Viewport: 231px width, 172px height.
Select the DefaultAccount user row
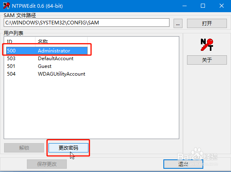point(47,59)
